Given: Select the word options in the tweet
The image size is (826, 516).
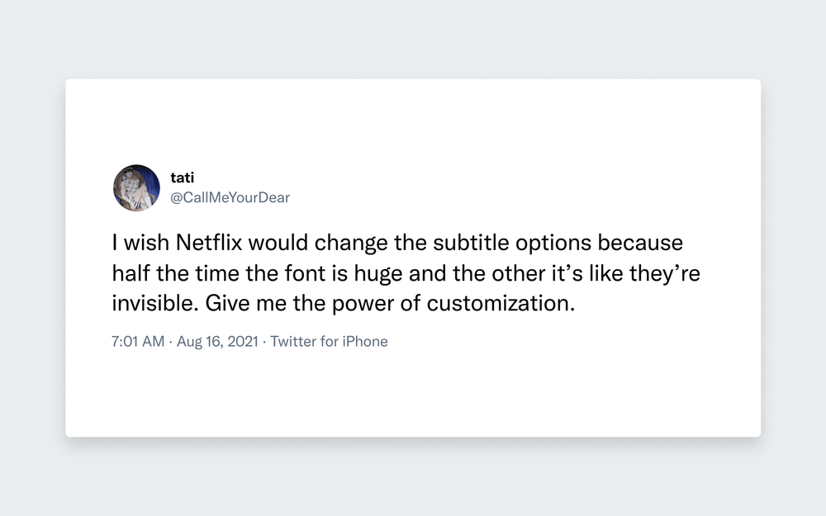Looking at the screenshot, I should click(x=553, y=244).
